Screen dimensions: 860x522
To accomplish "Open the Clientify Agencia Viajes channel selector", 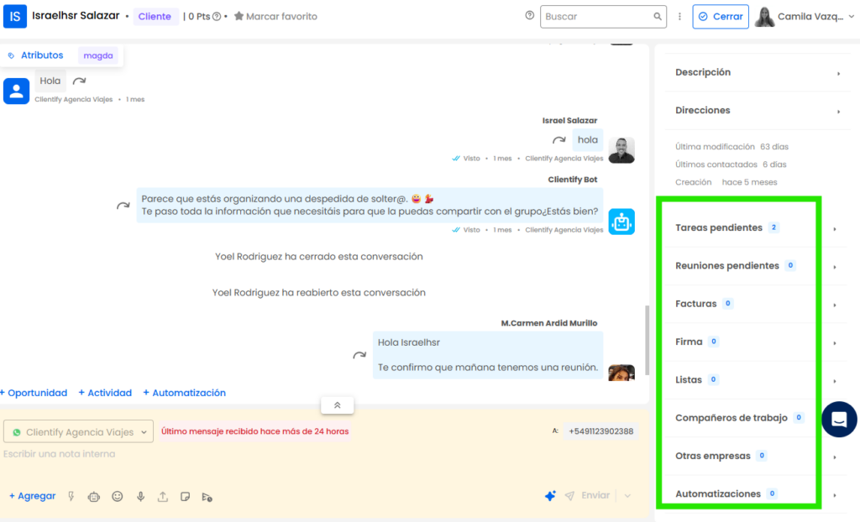I will (77, 431).
